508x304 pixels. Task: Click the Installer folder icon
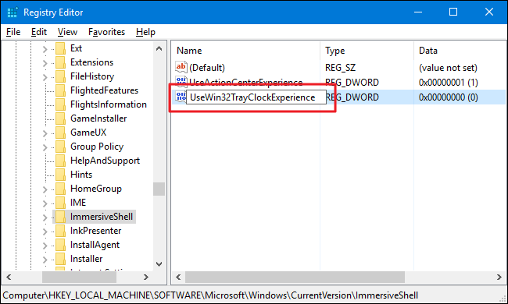point(61,259)
